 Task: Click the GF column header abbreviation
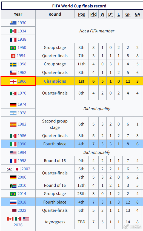pyautogui.click(x=128, y=14)
